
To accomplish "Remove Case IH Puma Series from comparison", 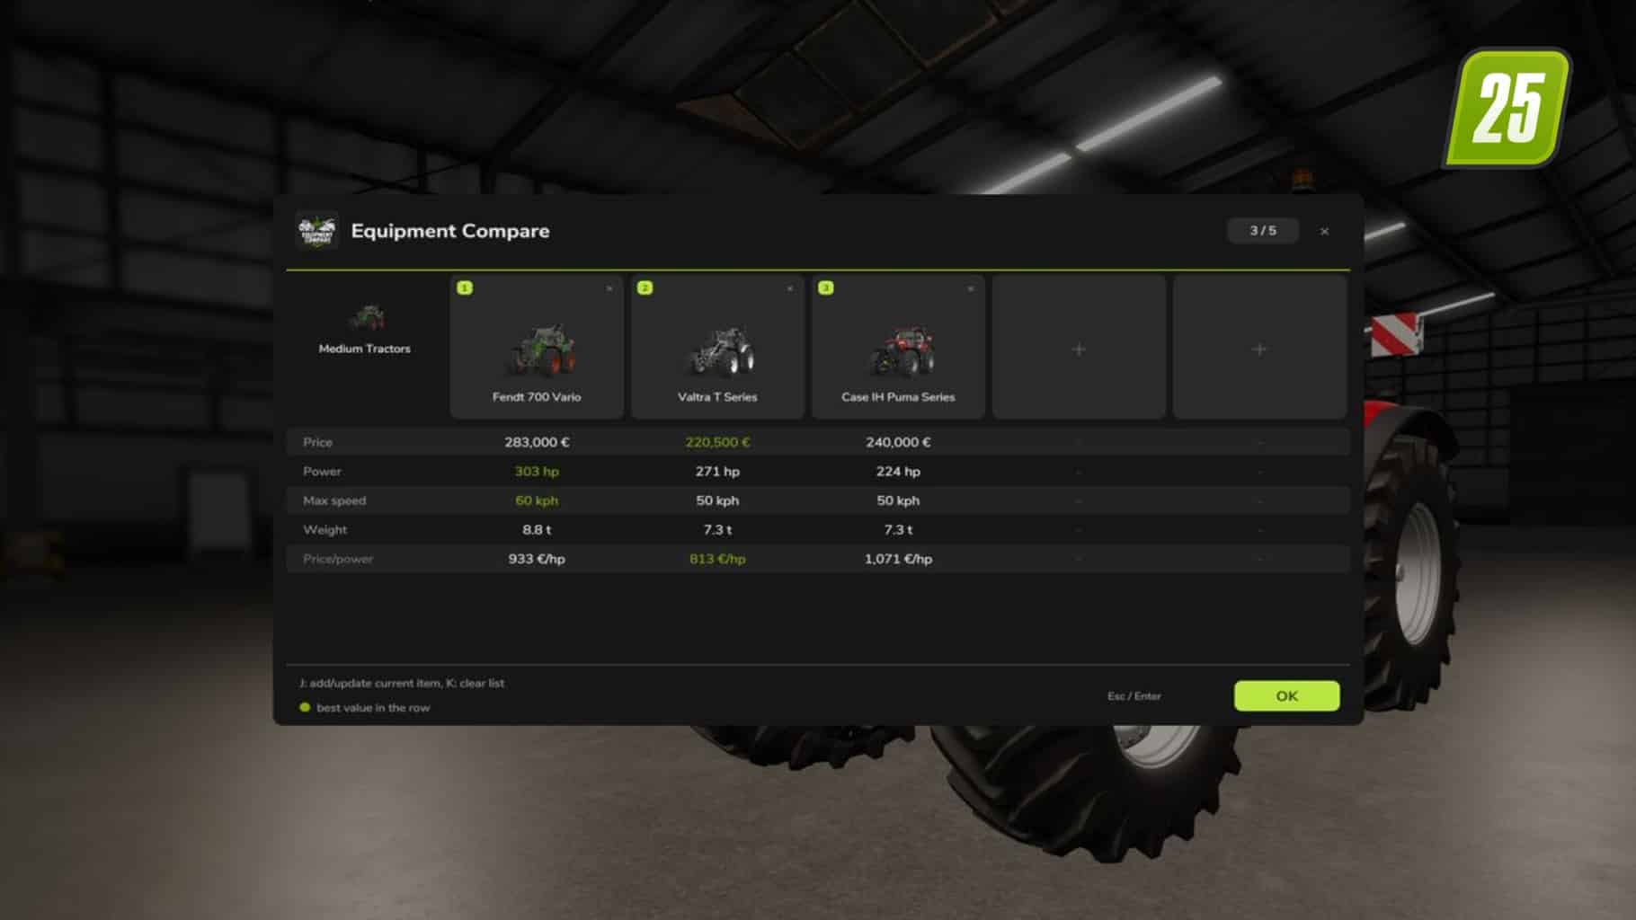I will point(971,288).
